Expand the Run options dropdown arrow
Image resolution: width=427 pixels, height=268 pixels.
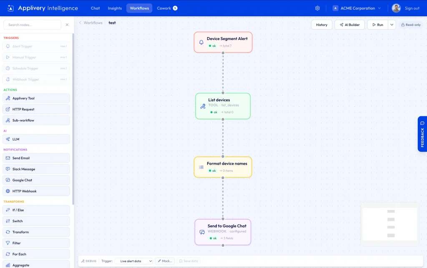tap(392, 25)
